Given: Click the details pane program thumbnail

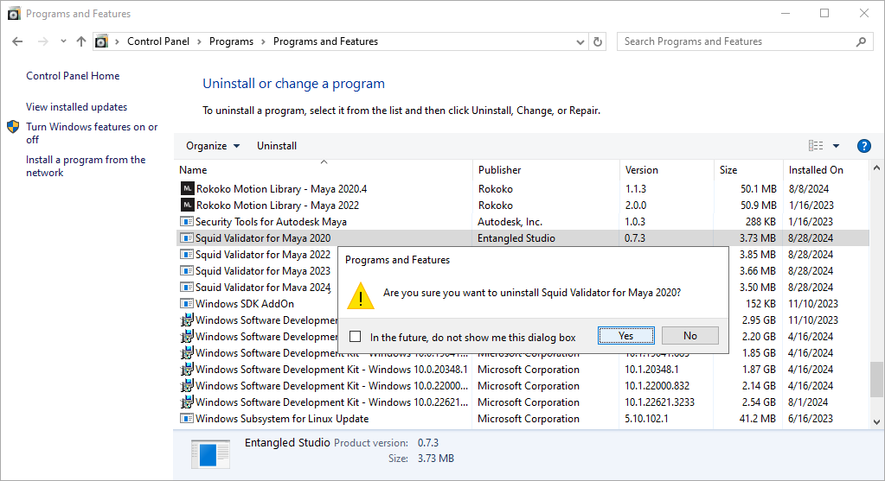Looking at the screenshot, I should coord(210,453).
